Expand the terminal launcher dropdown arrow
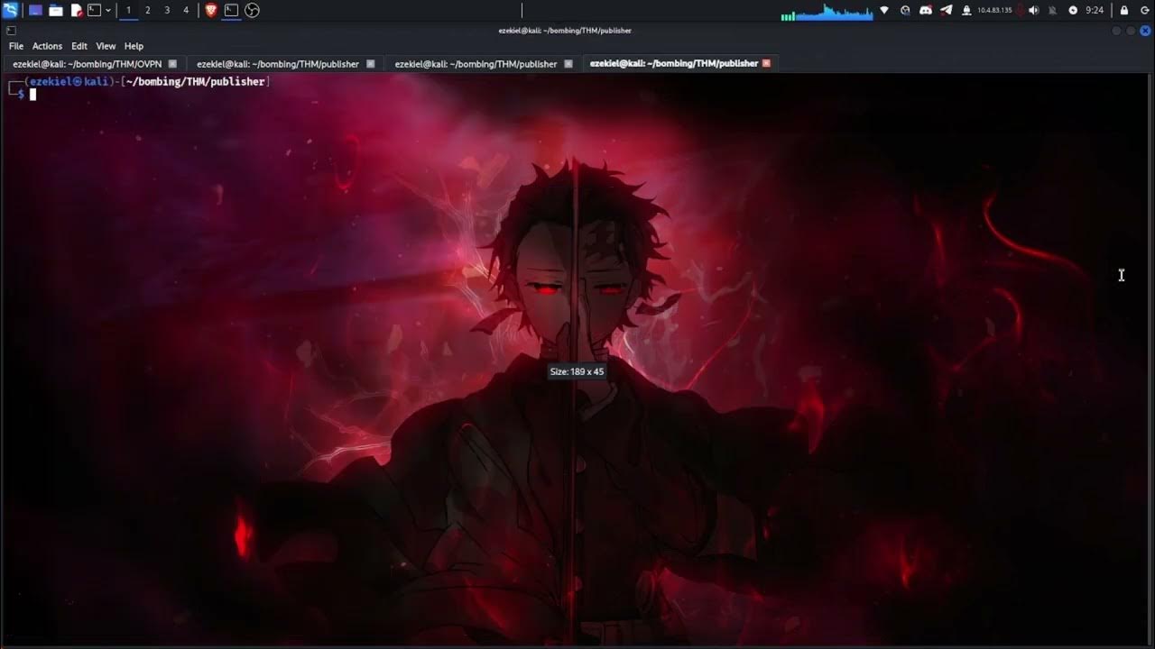This screenshot has height=649, width=1155. (108, 10)
